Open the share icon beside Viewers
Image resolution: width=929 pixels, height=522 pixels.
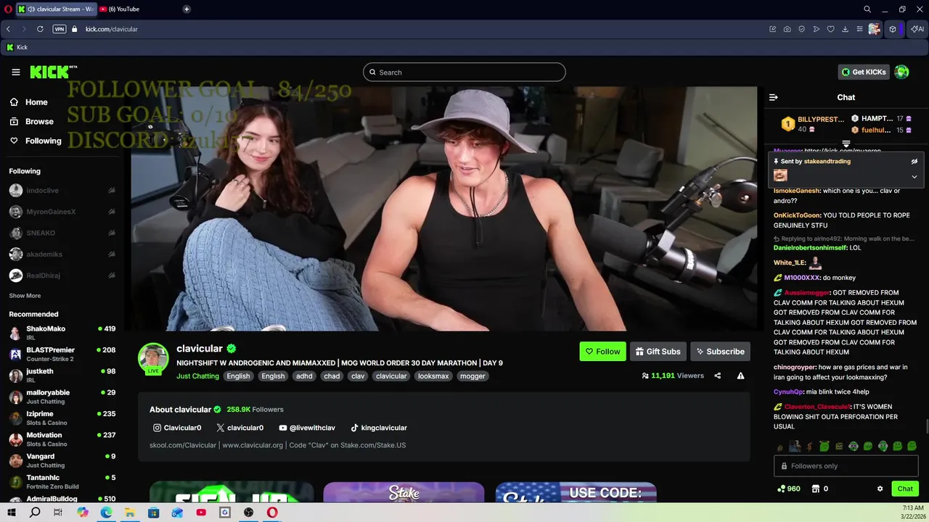pos(717,376)
